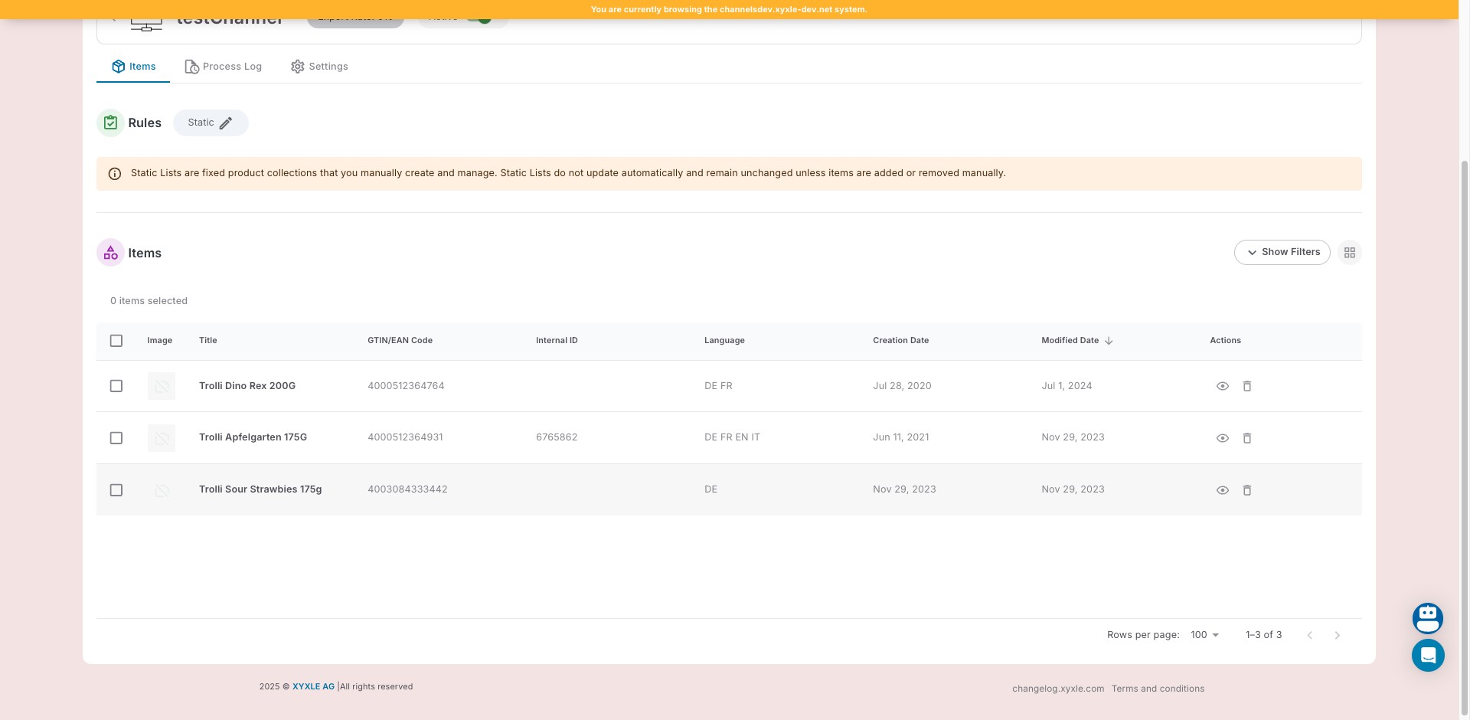Open the changelog.xyxle.com link

tap(1057, 689)
